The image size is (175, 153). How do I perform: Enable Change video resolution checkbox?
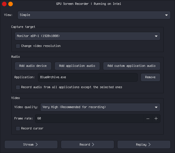[18, 46]
